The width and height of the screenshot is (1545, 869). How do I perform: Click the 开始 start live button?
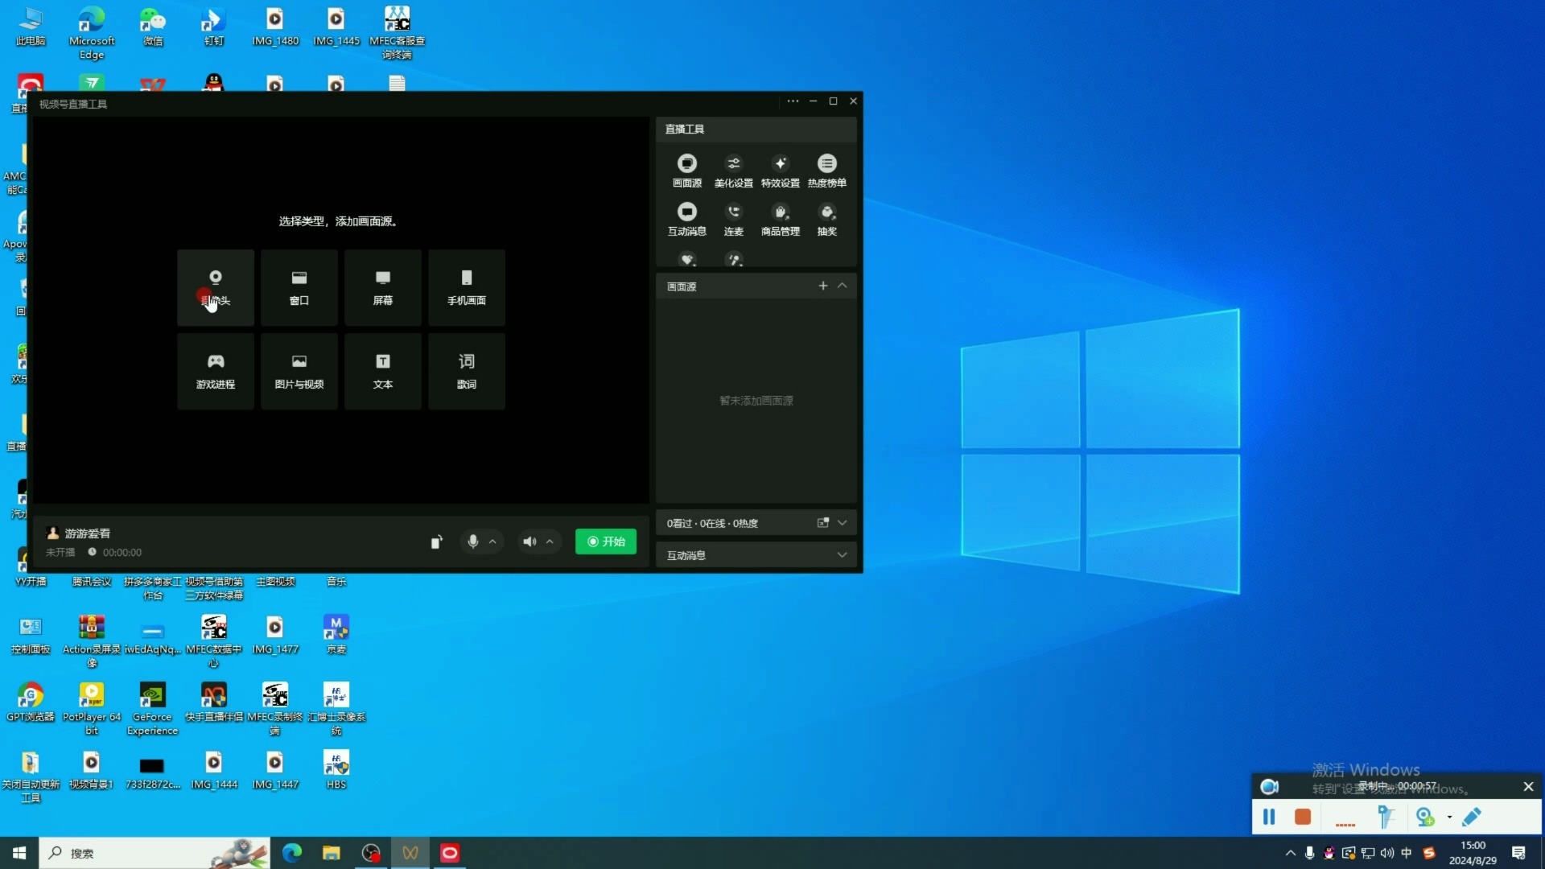pyautogui.click(x=606, y=542)
